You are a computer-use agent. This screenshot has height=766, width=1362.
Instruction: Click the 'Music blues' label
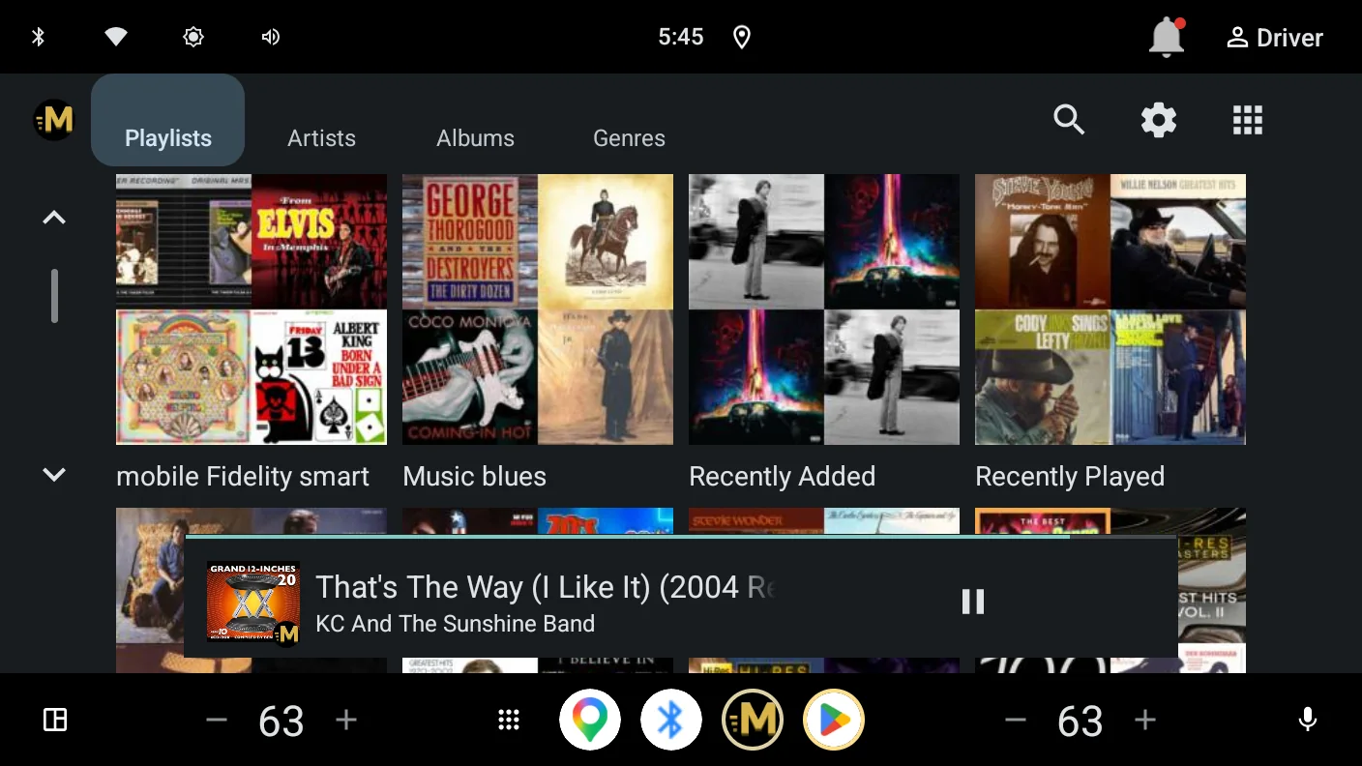pyautogui.click(x=474, y=477)
